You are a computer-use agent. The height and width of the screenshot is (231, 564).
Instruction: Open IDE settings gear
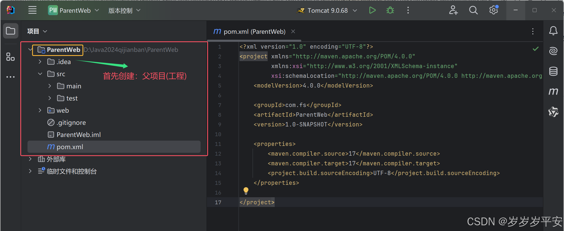point(494,10)
